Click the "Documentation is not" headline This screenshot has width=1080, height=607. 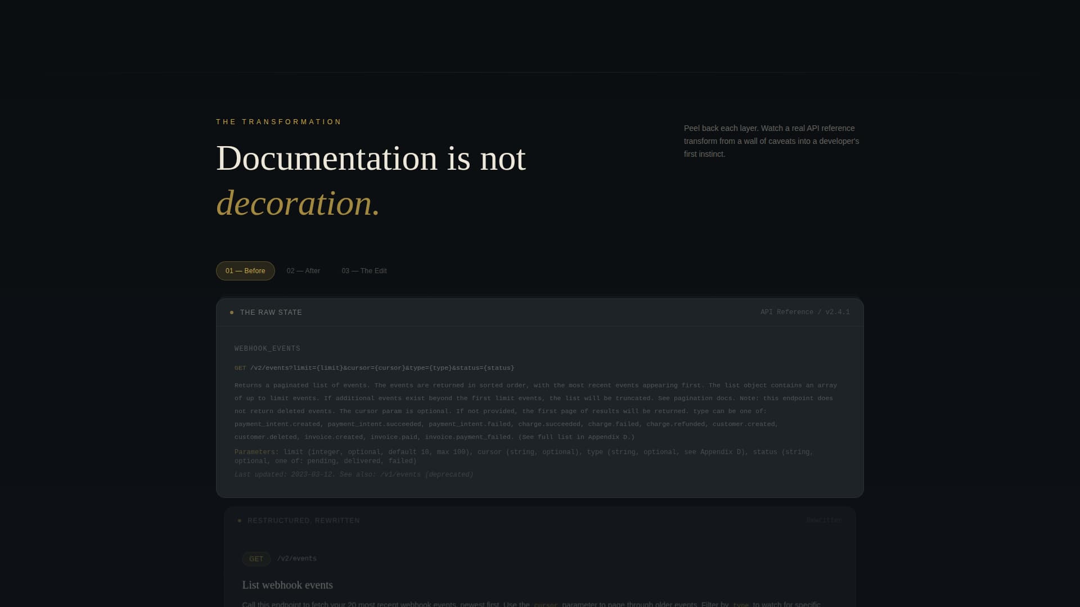(371, 158)
